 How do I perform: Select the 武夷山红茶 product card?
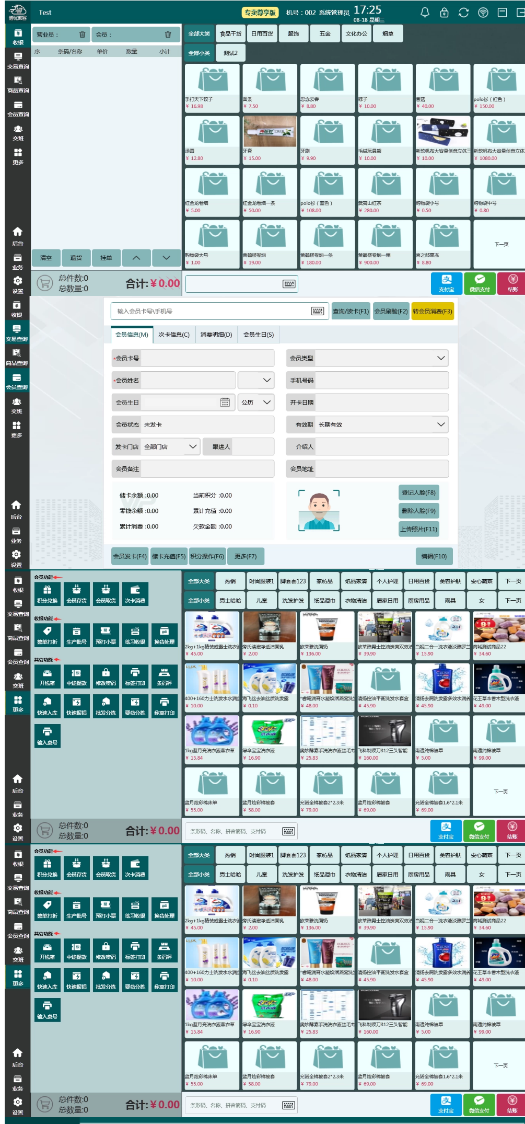click(385, 192)
